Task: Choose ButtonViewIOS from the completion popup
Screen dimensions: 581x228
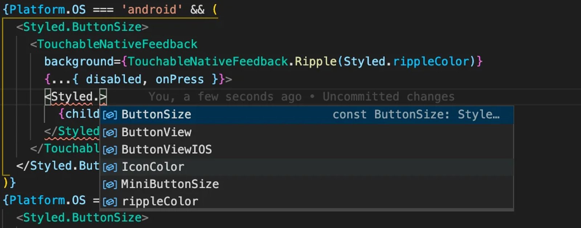Action: [167, 149]
